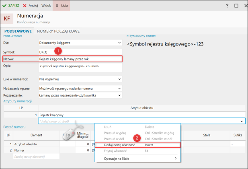Click the green checkmark save icon
248x169 pixels.
[4, 6]
